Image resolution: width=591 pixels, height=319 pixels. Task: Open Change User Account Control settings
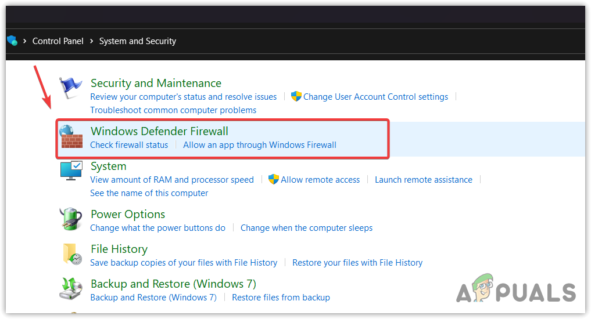tap(375, 97)
